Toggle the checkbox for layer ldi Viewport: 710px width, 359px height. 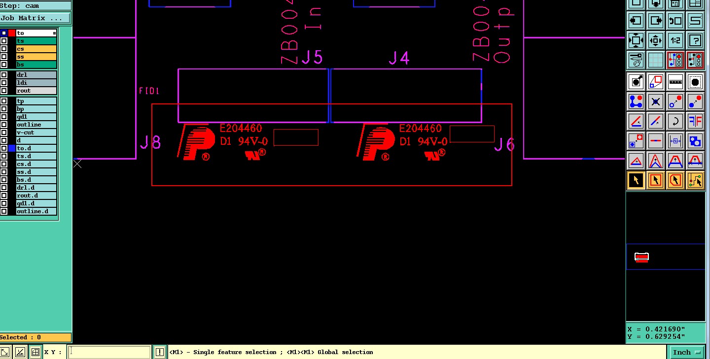(4, 83)
